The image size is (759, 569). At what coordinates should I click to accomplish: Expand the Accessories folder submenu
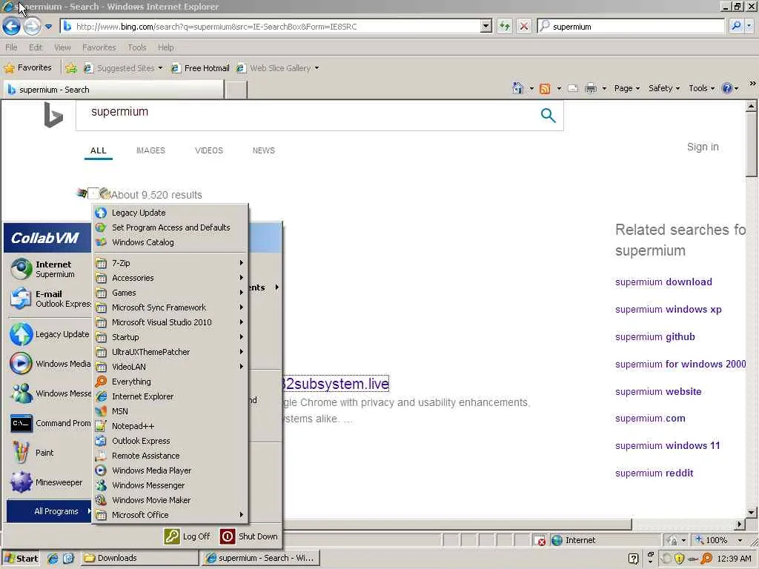170,278
